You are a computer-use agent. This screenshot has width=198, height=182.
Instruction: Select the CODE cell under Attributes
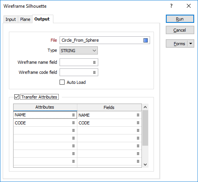tap(45, 123)
